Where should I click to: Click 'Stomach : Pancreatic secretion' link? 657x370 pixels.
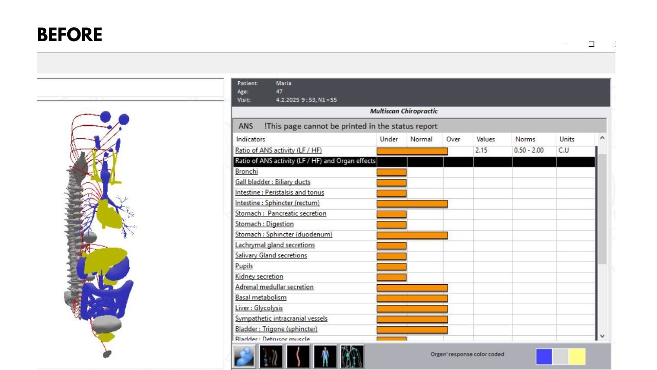click(281, 214)
